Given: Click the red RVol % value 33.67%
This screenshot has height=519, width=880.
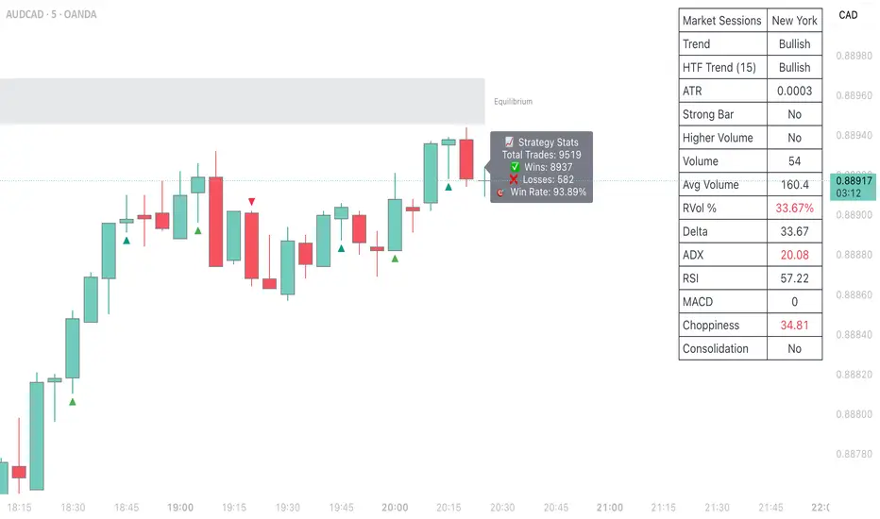Looking at the screenshot, I should pos(794,208).
